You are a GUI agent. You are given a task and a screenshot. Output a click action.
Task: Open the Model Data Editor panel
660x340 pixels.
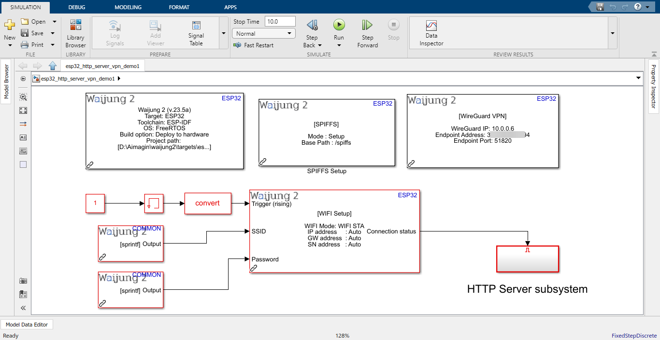point(27,325)
